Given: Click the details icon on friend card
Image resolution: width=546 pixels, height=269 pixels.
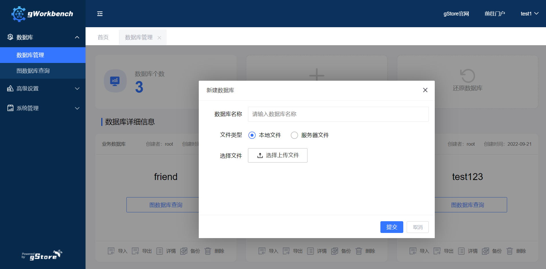Looking at the screenshot, I should [160, 251].
